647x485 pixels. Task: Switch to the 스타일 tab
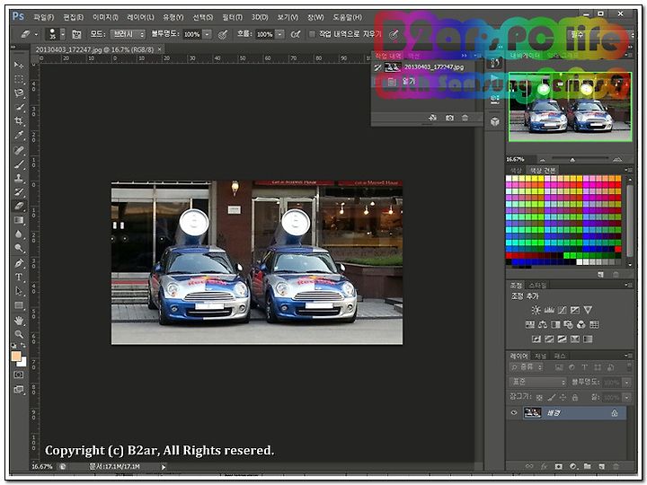click(536, 286)
